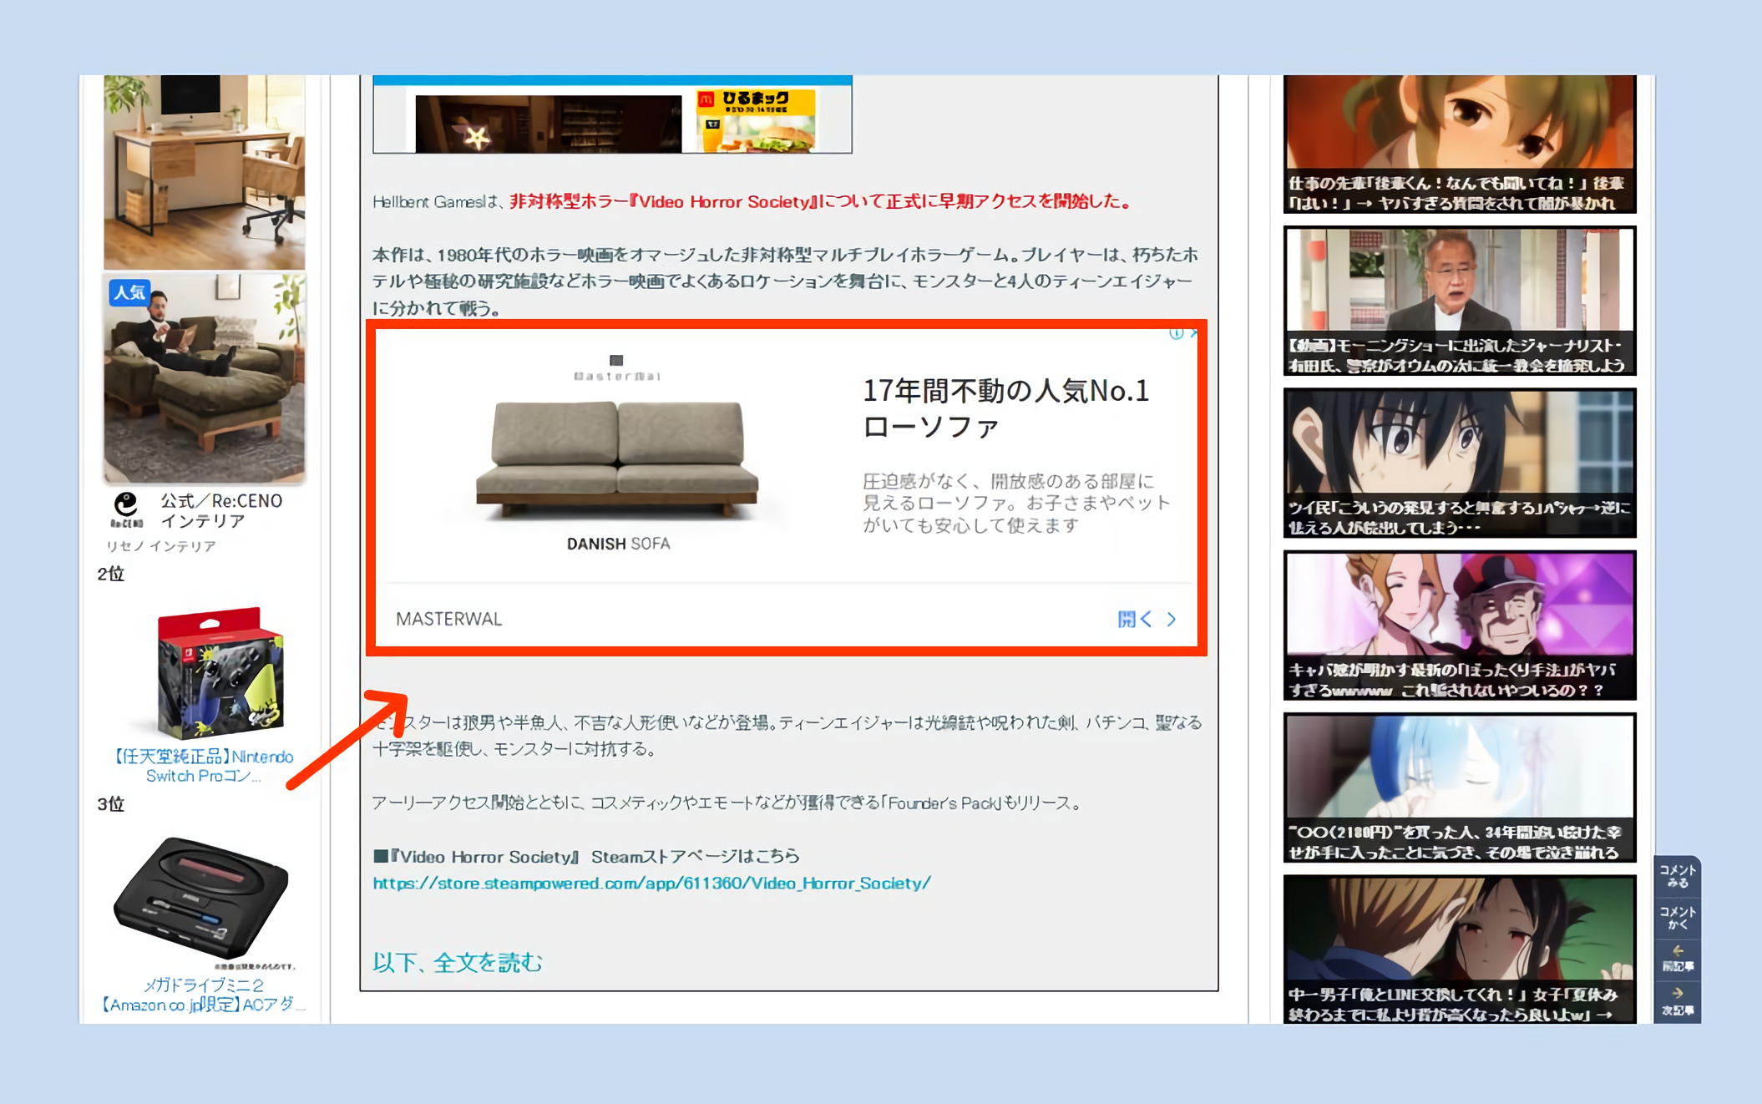Click the Mega Drive Mini 2 product image

(202, 897)
